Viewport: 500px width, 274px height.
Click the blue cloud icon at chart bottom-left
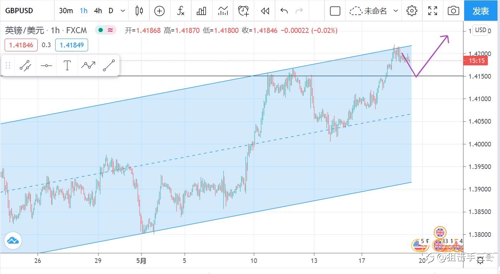[x=13, y=240]
